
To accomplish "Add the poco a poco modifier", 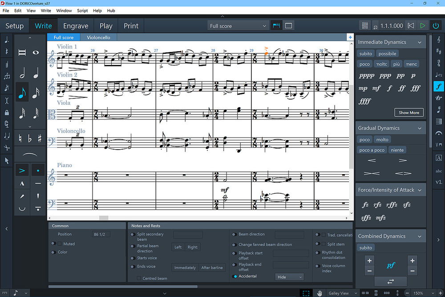I will tap(372, 150).
